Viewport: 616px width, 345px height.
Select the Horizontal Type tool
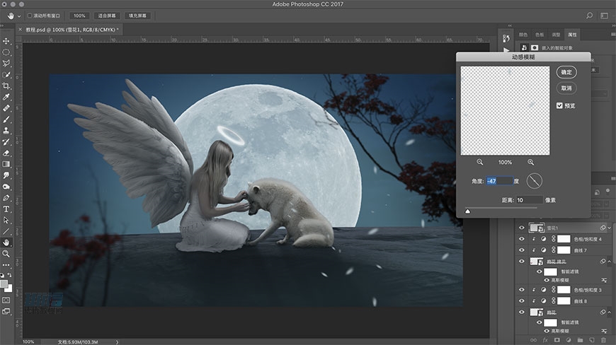(x=6, y=209)
